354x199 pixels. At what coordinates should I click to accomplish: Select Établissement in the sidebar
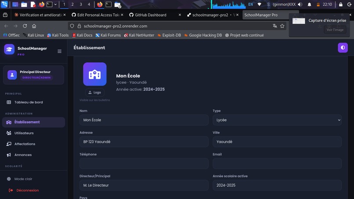[x=33, y=122]
